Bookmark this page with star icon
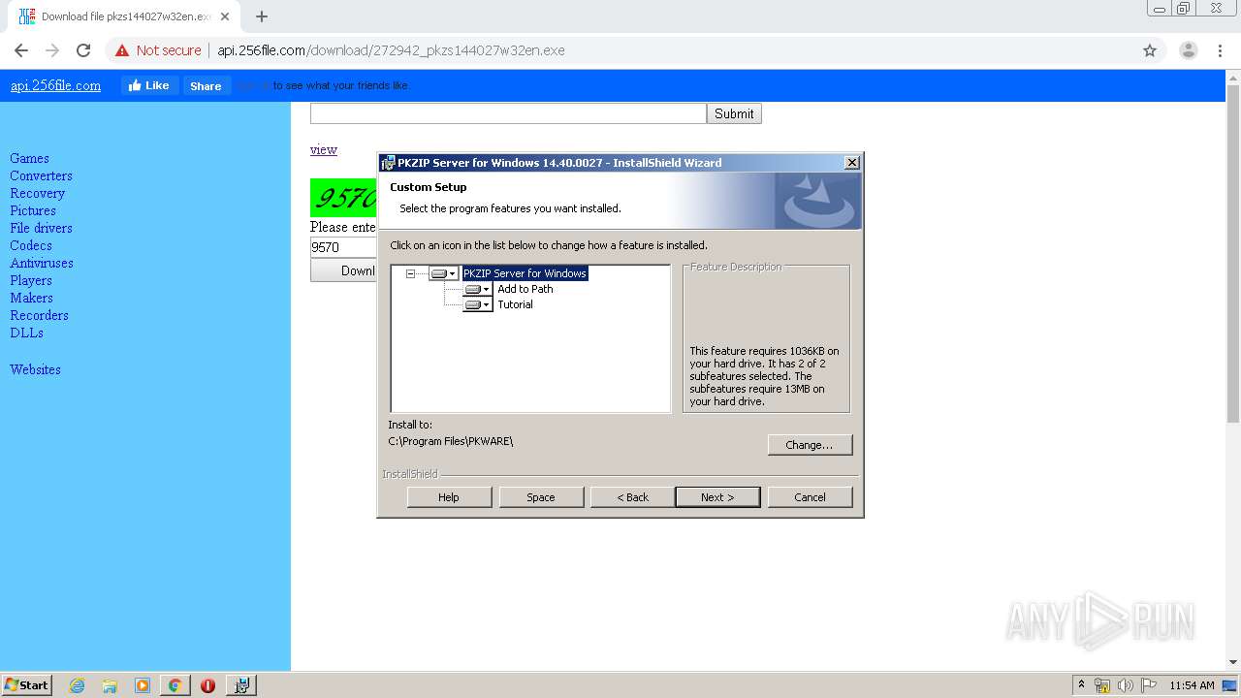The height and width of the screenshot is (698, 1241). pos(1150,50)
